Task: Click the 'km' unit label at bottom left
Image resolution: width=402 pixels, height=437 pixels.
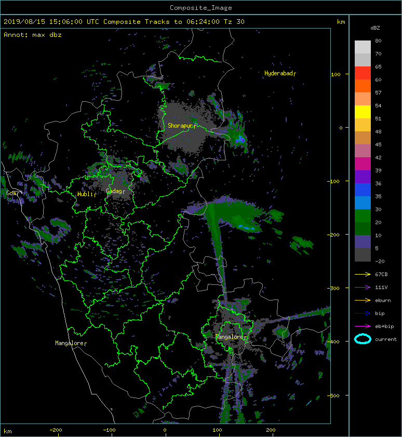Action: pyautogui.click(x=8, y=431)
